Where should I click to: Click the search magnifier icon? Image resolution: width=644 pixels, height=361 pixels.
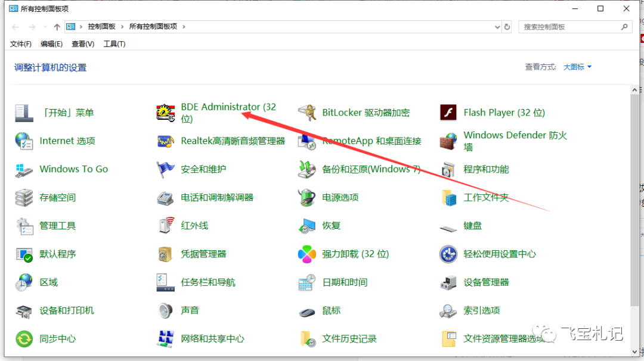click(624, 27)
